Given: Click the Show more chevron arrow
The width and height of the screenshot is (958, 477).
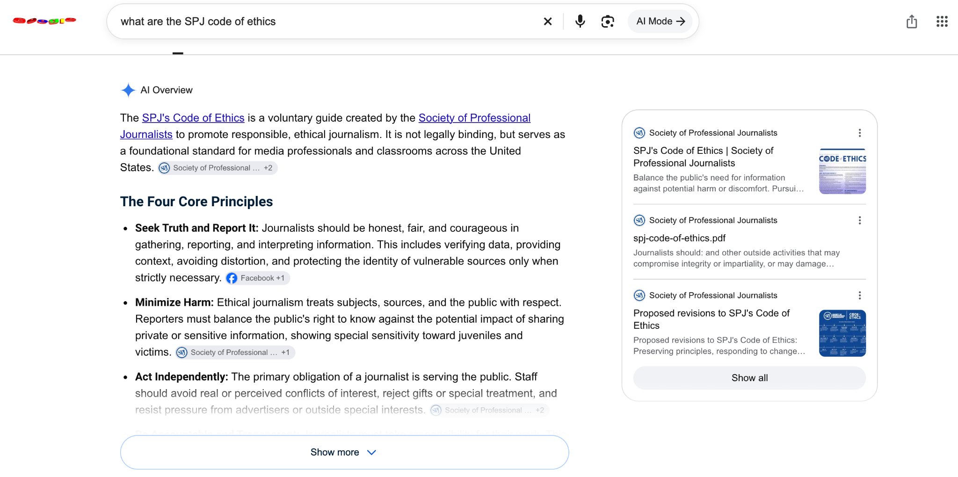Looking at the screenshot, I should pos(371,452).
